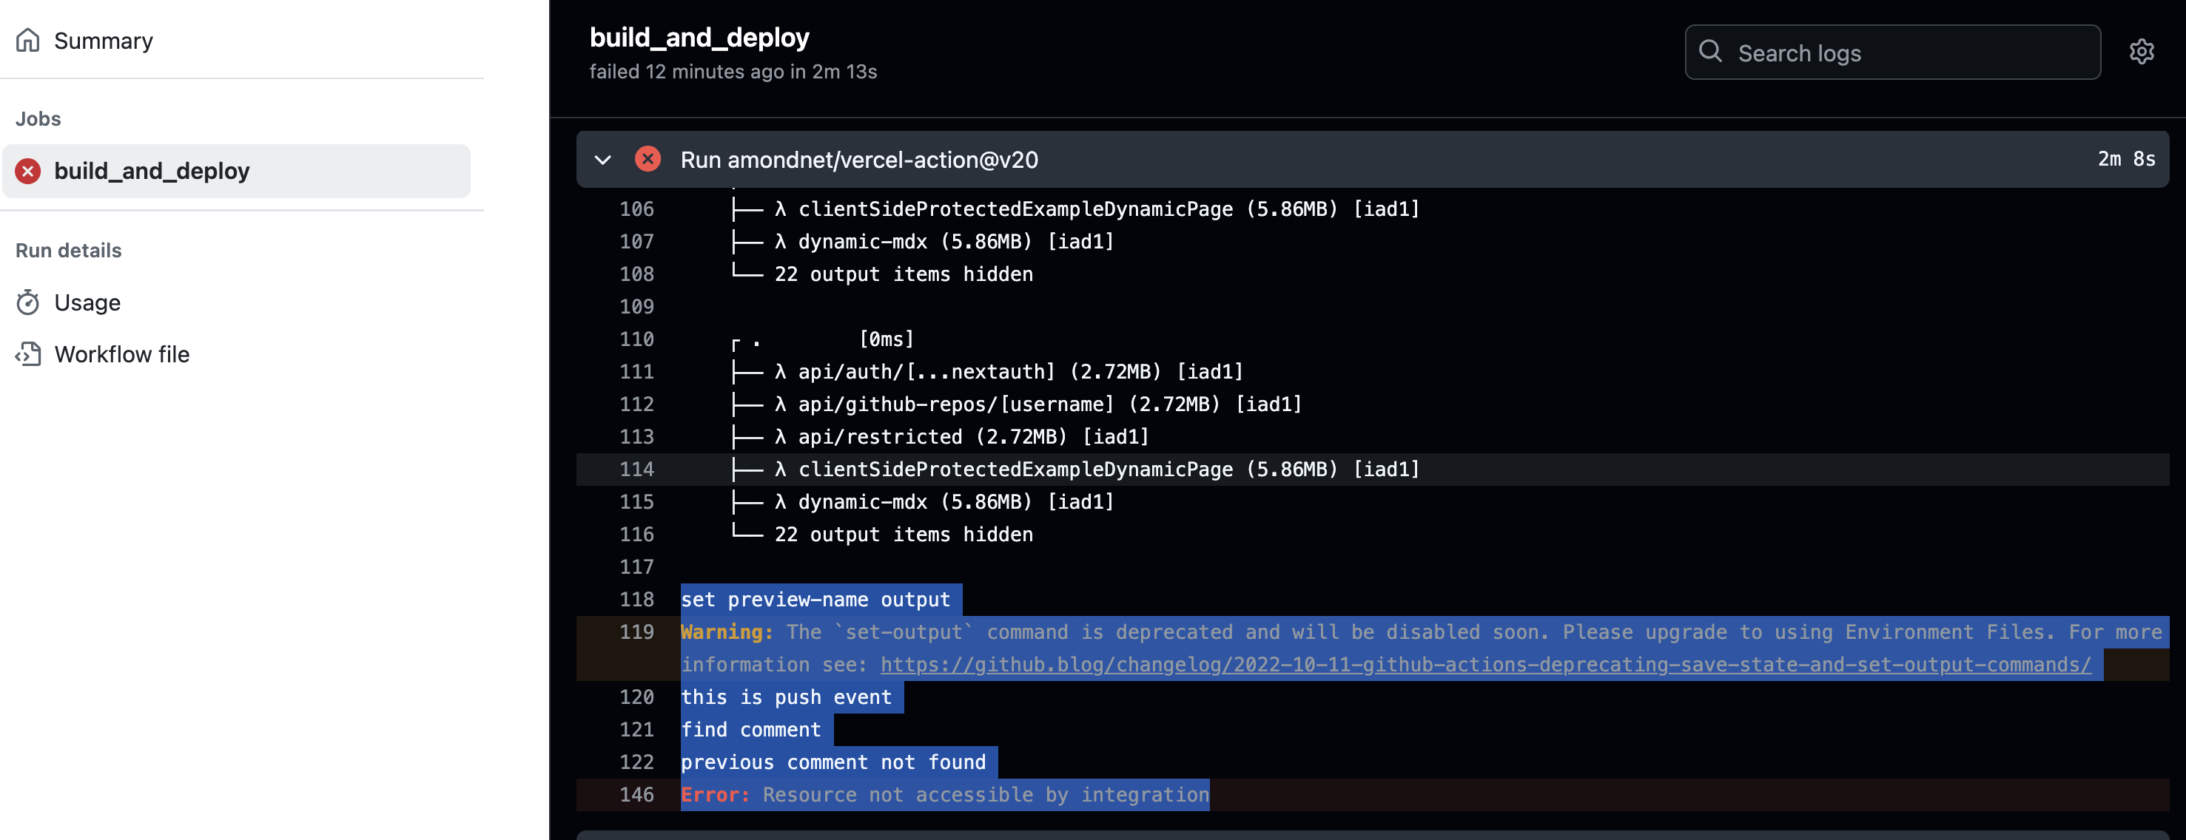This screenshot has width=2186, height=840.
Task: Click the Usage stopwatch icon
Action: (28, 302)
